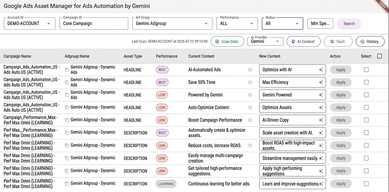Screen dimensions: 389x192
Task: Click the Last Scan timestamp text
Action: pyautogui.click(x=170, y=41)
